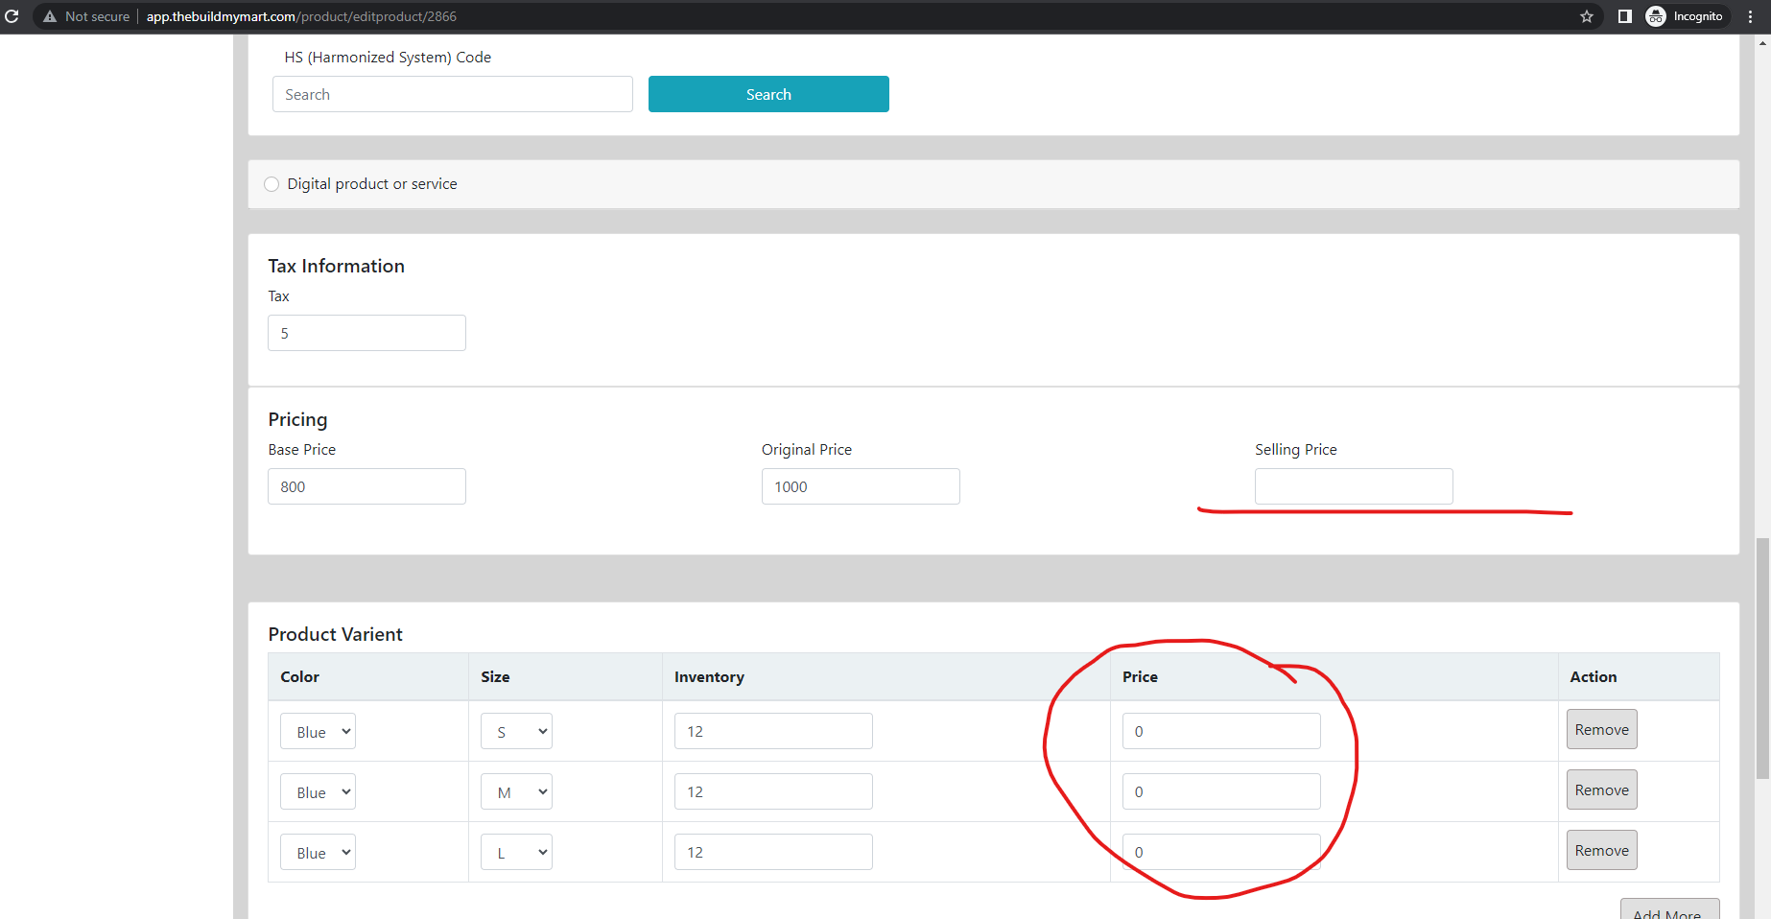
Task: Click the Original Price label
Action: (806, 449)
